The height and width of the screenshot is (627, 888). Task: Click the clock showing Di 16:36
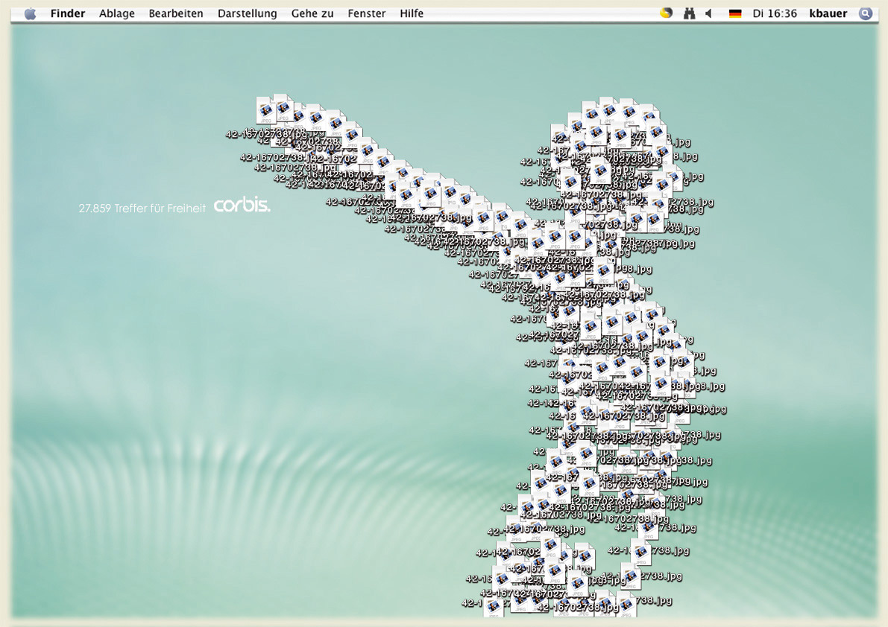pyautogui.click(x=775, y=13)
